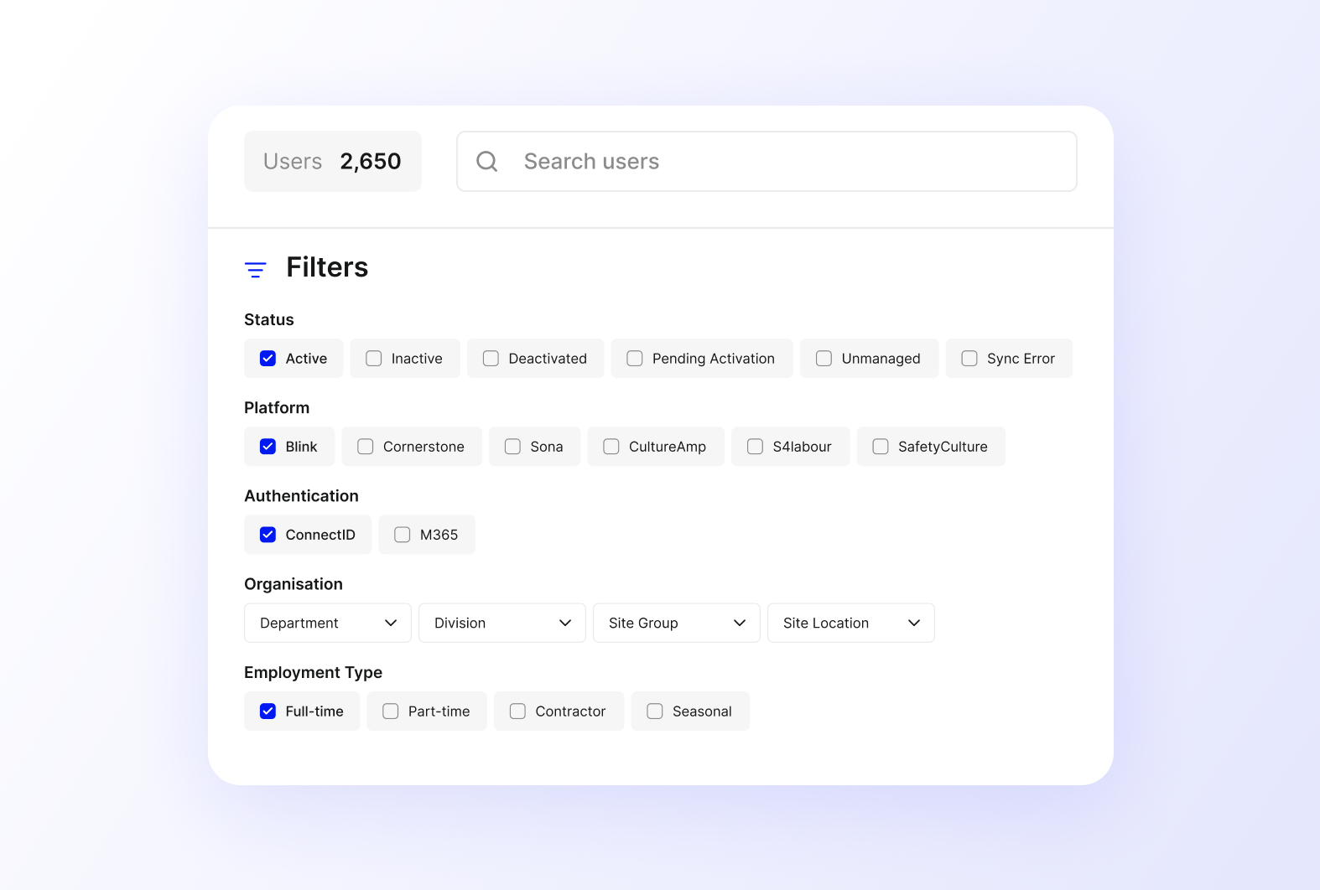Click the search magnifier icon

pyautogui.click(x=486, y=161)
